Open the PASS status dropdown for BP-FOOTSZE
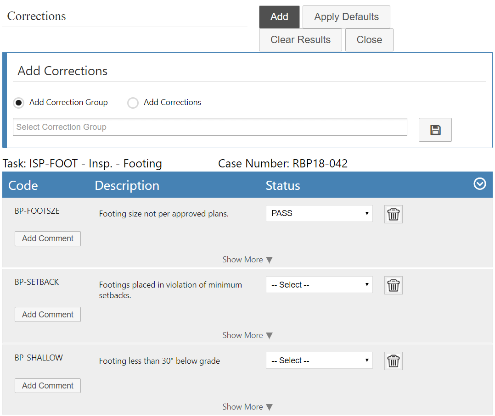The height and width of the screenshot is (416, 495). pos(319,214)
